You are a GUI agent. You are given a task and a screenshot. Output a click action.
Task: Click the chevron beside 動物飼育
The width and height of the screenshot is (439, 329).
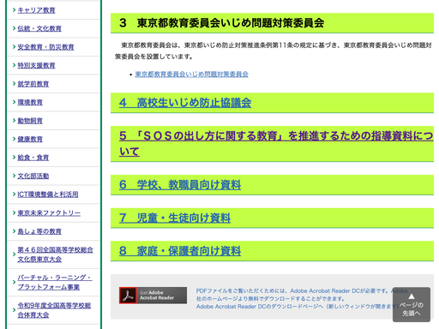[14, 120]
